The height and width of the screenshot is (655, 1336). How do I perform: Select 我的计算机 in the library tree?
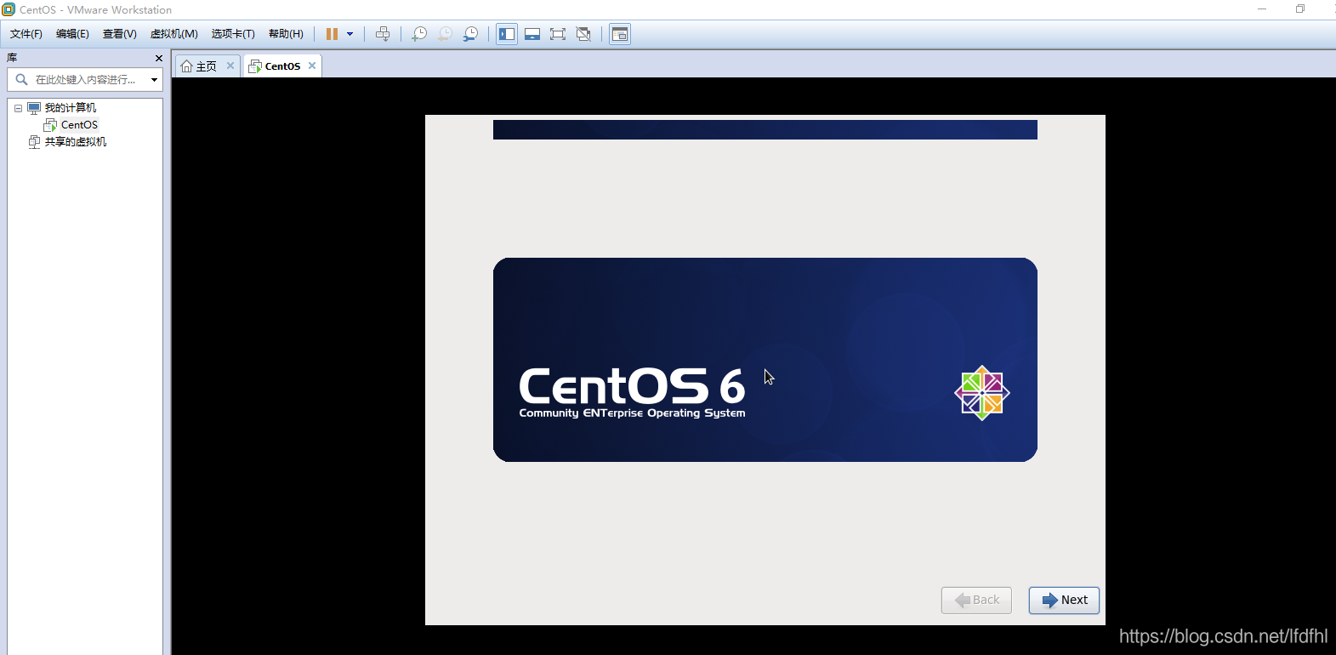tap(71, 108)
